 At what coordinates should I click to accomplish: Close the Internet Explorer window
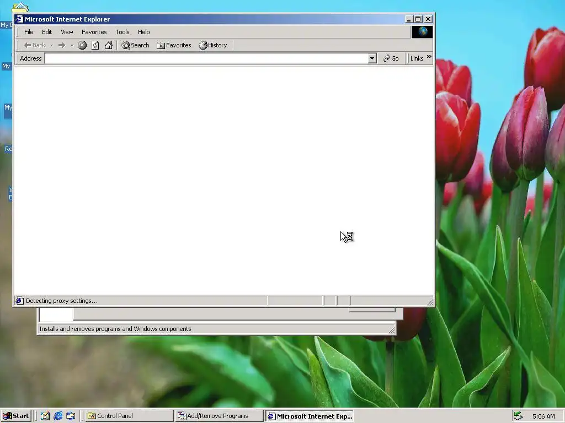click(x=428, y=19)
